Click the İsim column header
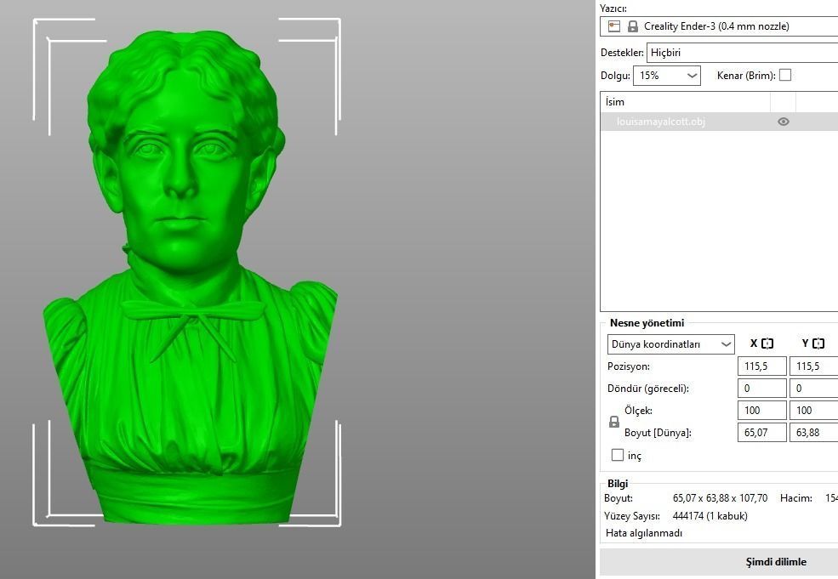The image size is (838, 579). [x=685, y=102]
